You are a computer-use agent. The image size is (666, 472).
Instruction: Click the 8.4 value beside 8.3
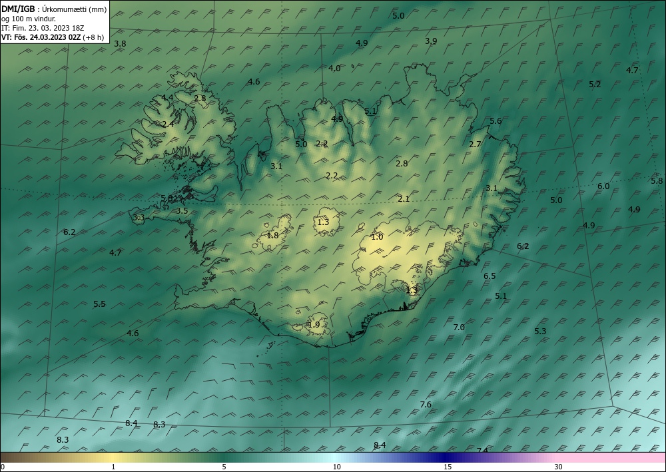[132, 423]
